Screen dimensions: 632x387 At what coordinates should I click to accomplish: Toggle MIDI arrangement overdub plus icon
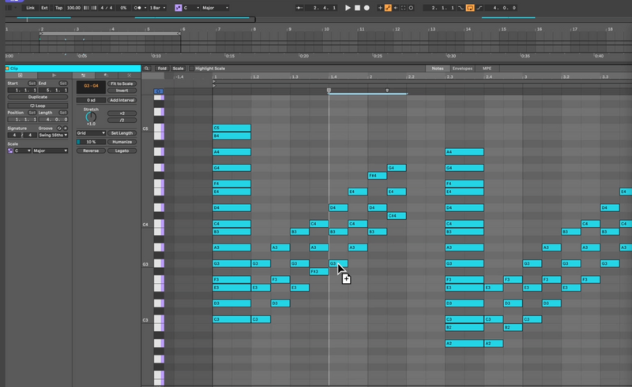(x=380, y=8)
